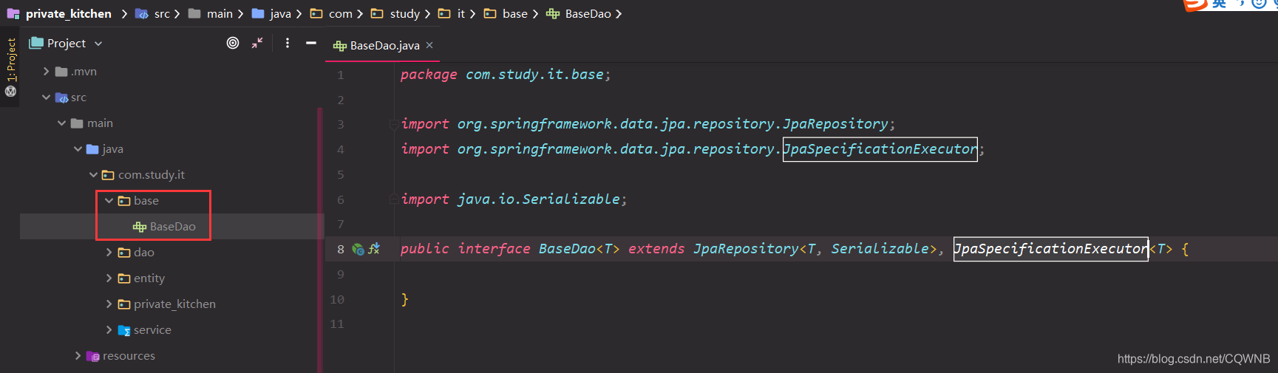1278x373 pixels.
Task: Click JpaSpecificationExecutor on the interface line
Action: pos(1050,248)
